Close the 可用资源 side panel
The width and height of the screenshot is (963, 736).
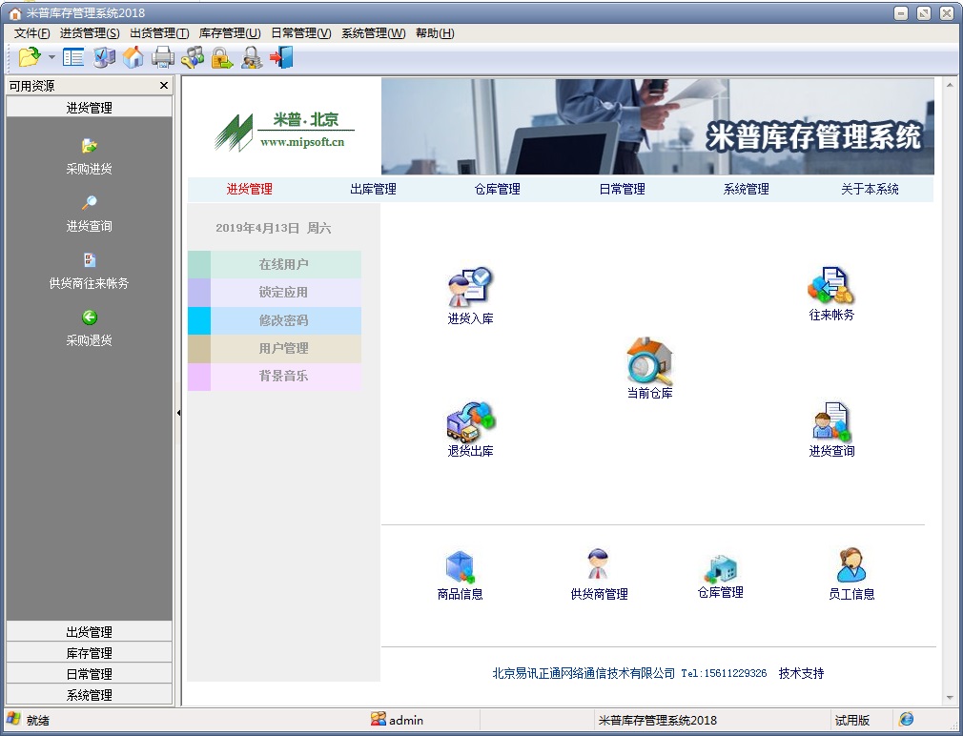click(164, 85)
